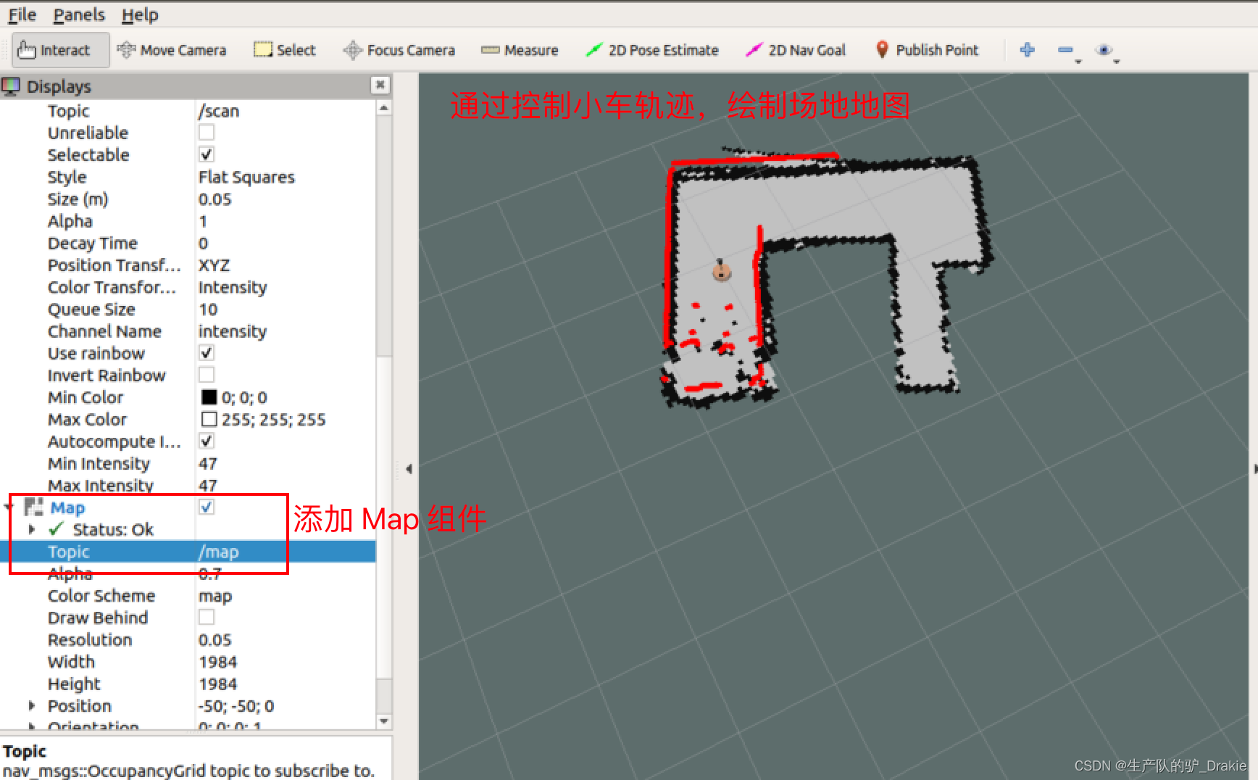Open the Panels menu
Image resolution: width=1258 pixels, height=780 pixels.
coord(79,14)
